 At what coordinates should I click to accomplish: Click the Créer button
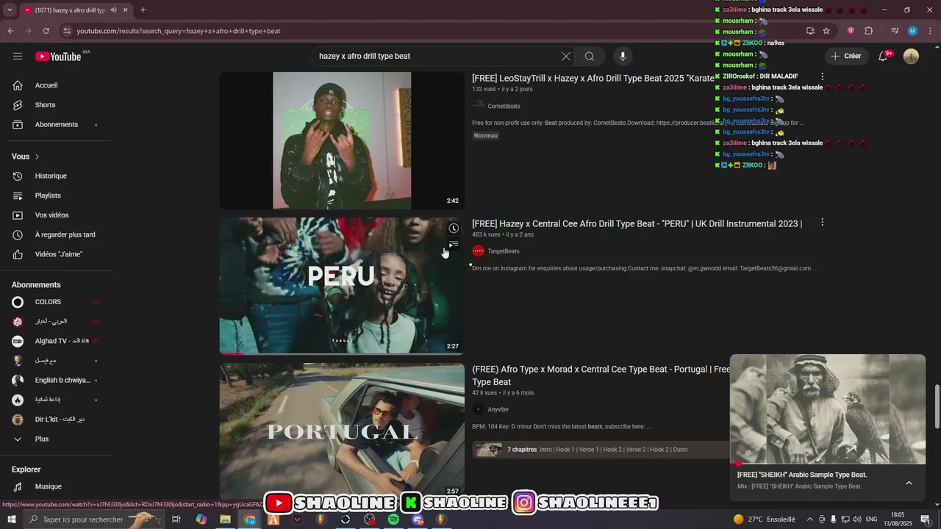click(x=845, y=57)
